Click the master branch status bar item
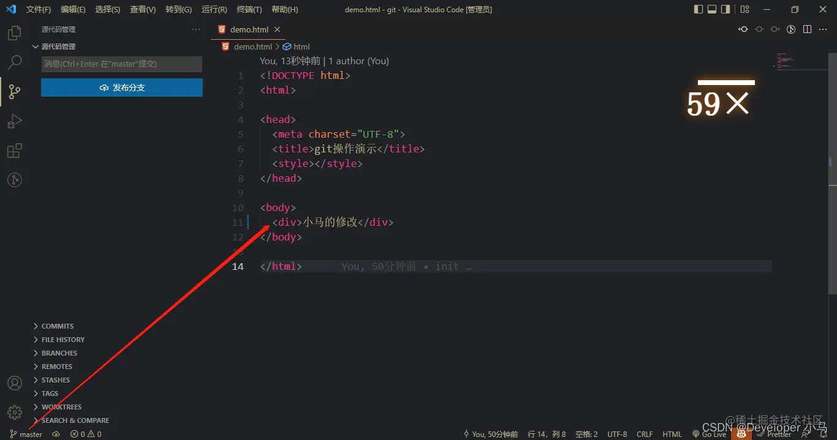837x440 pixels. point(26,434)
